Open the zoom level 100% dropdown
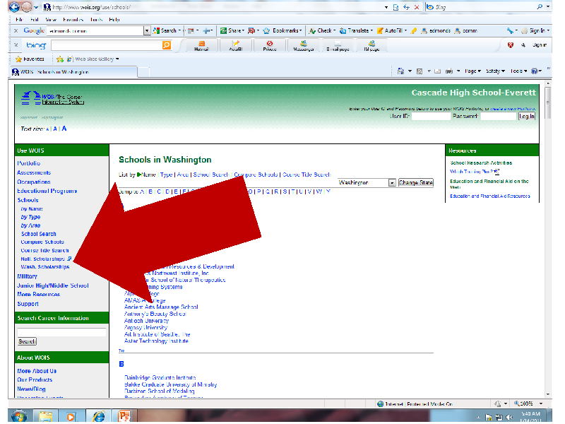This screenshot has width=565, height=424. click(541, 404)
